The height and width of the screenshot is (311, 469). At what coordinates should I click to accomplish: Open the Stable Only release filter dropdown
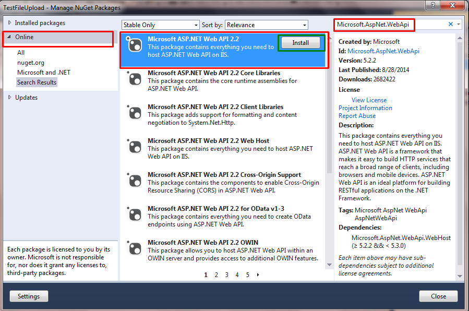(x=160, y=25)
